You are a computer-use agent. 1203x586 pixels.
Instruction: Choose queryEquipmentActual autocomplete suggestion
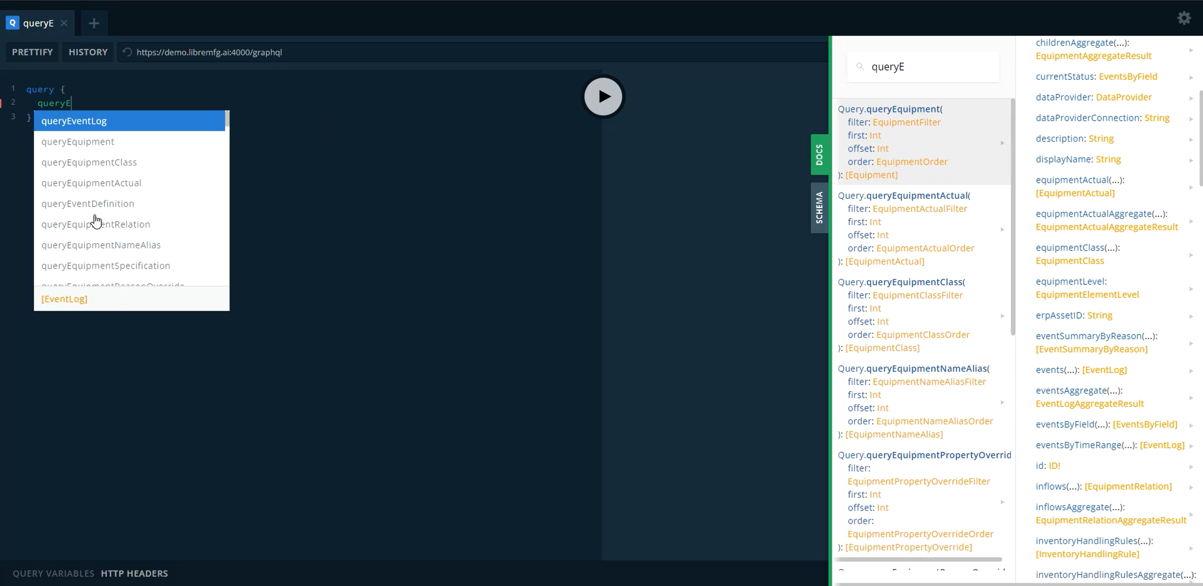[x=129, y=183]
